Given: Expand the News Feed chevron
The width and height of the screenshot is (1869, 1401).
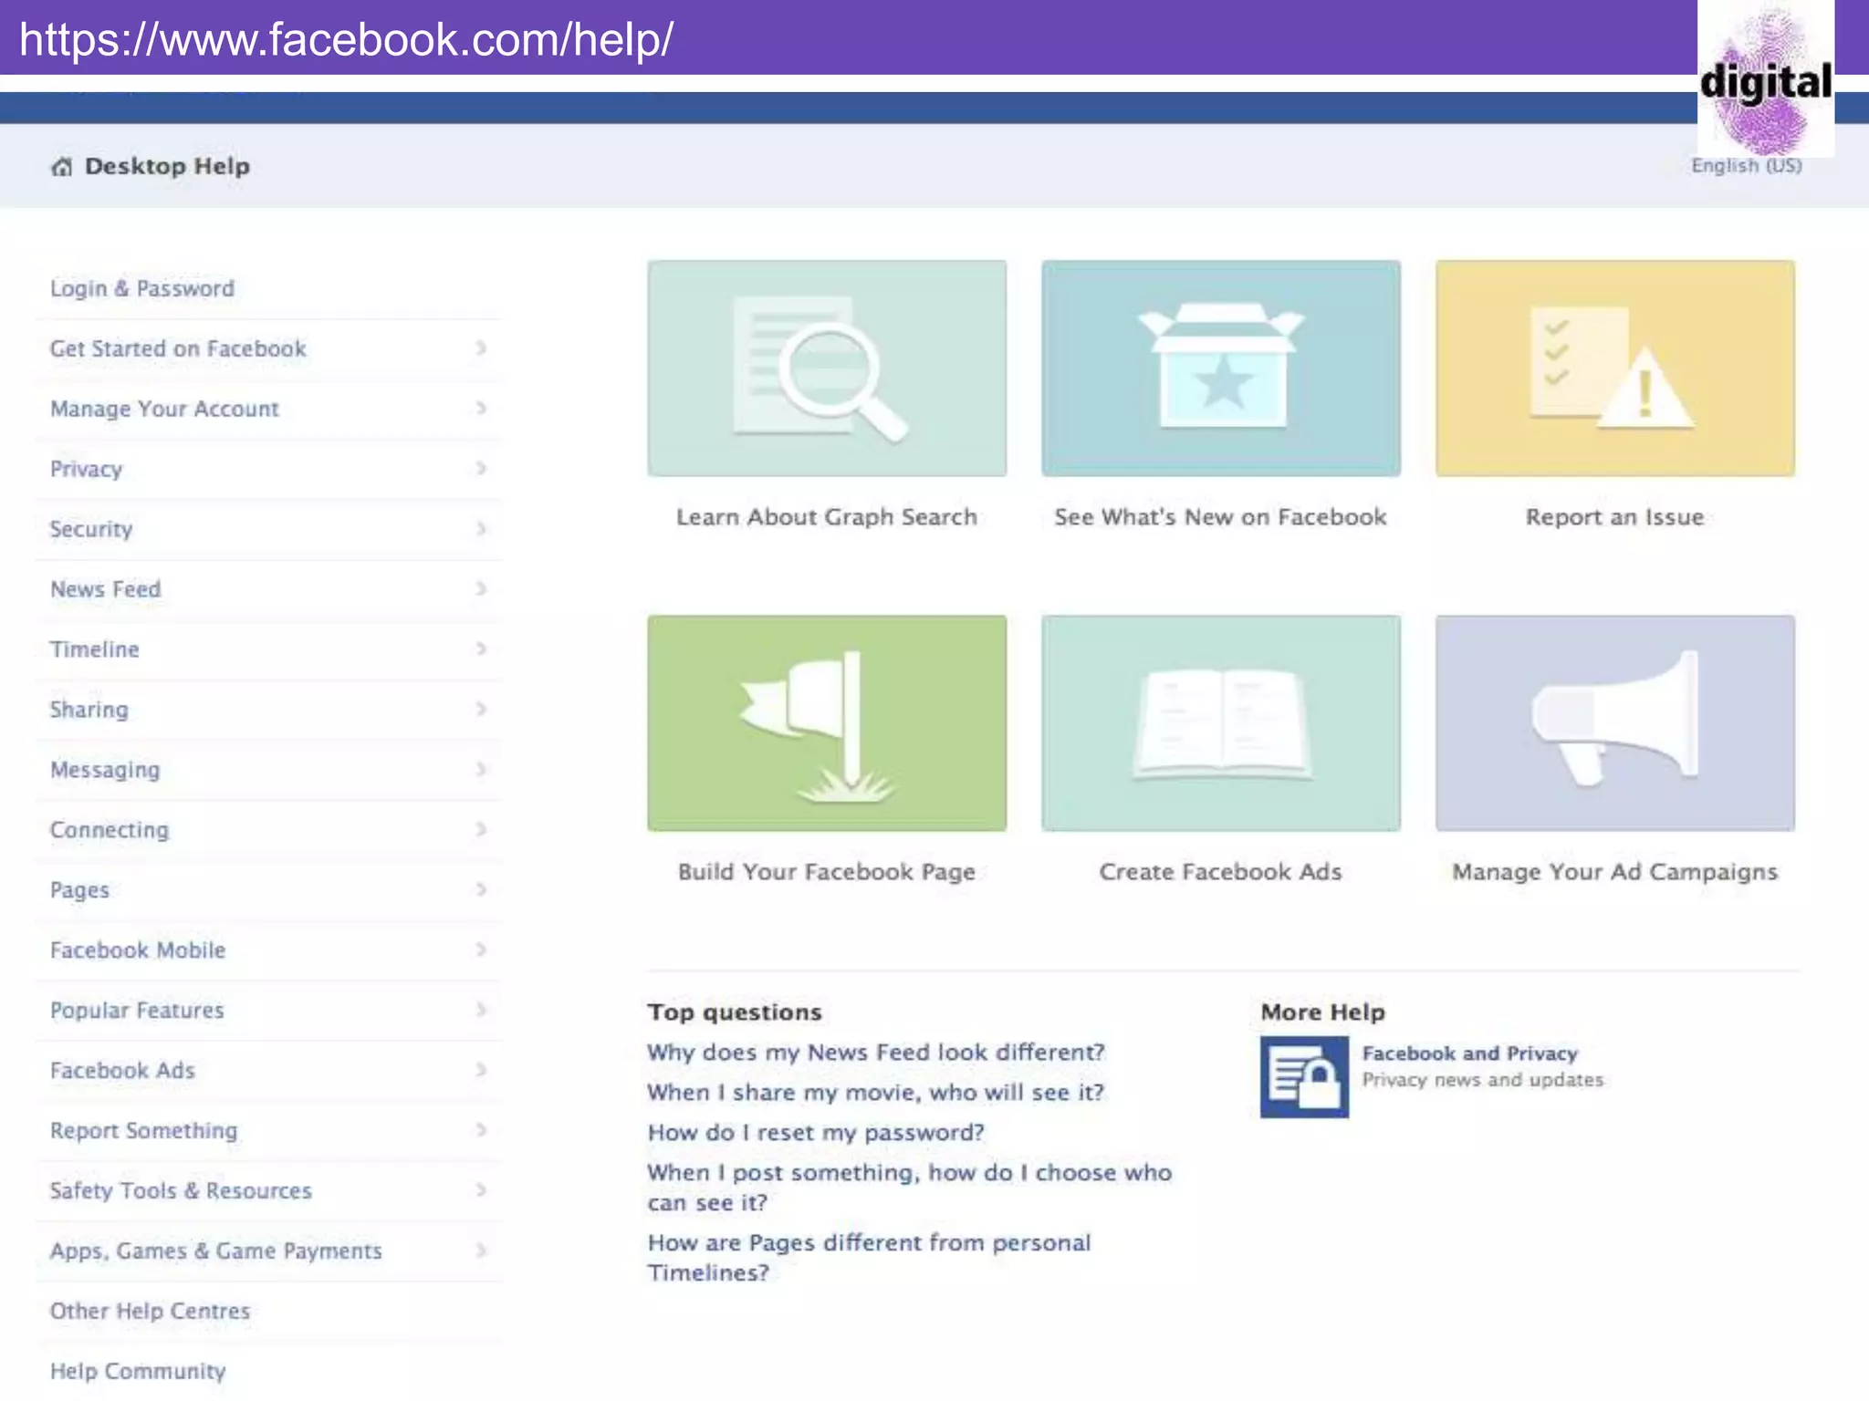Looking at the screenshot, I should point(481,589).
